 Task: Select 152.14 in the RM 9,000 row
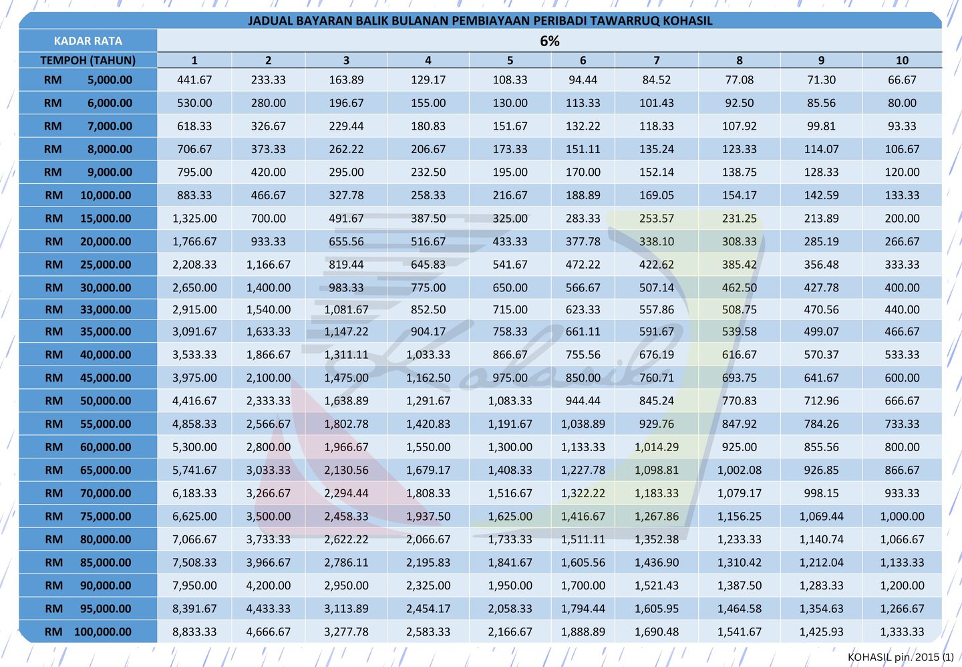coord(657,172)
